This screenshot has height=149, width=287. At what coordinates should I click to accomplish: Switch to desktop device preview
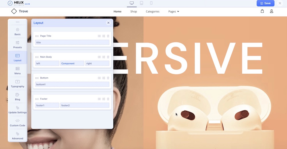(132, 3)
